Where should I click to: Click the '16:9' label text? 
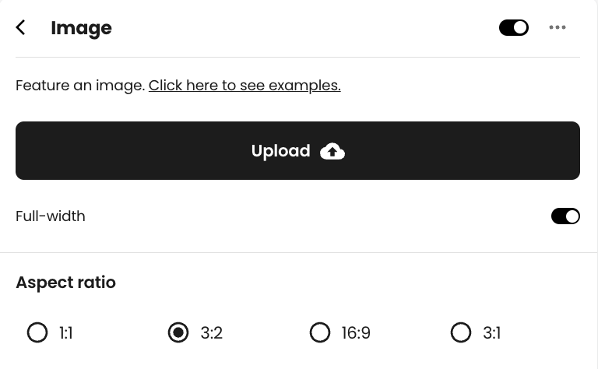356,332
